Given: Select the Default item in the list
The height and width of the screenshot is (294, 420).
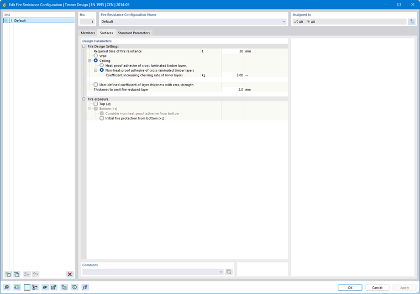Looking at the screenshot, I should coord(39,20).
